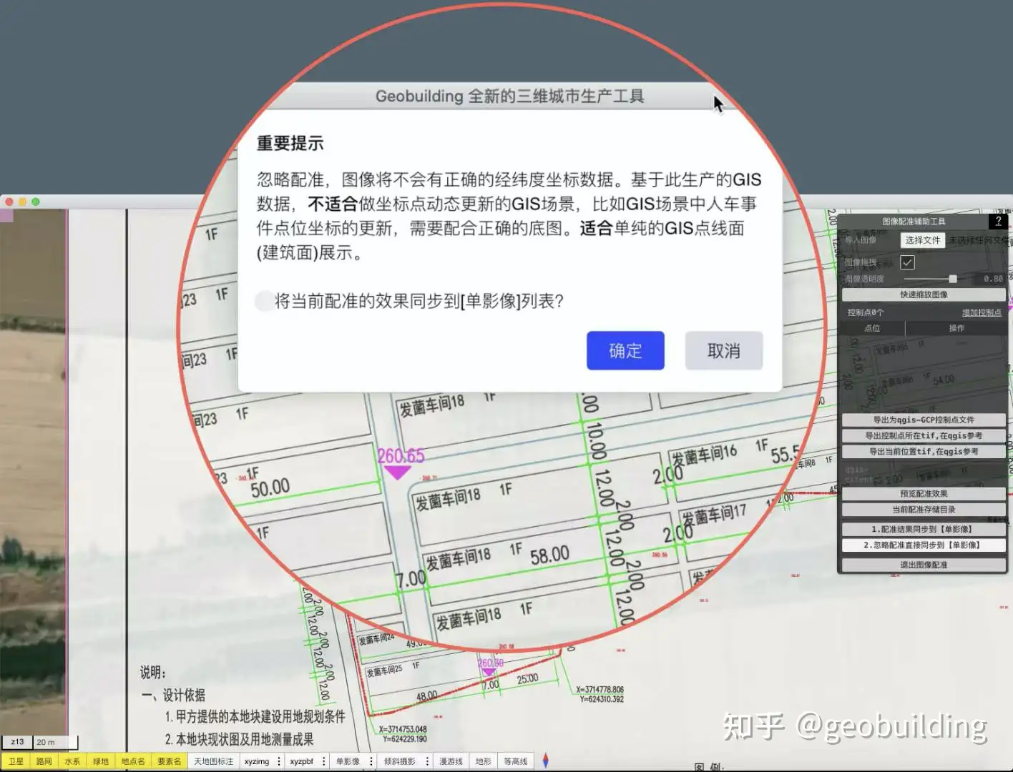Click the 20 m scale bar label

coord(46,742)
